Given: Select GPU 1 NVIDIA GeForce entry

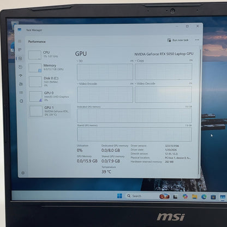Looking at the screenshot, I should tap(50, 111).
